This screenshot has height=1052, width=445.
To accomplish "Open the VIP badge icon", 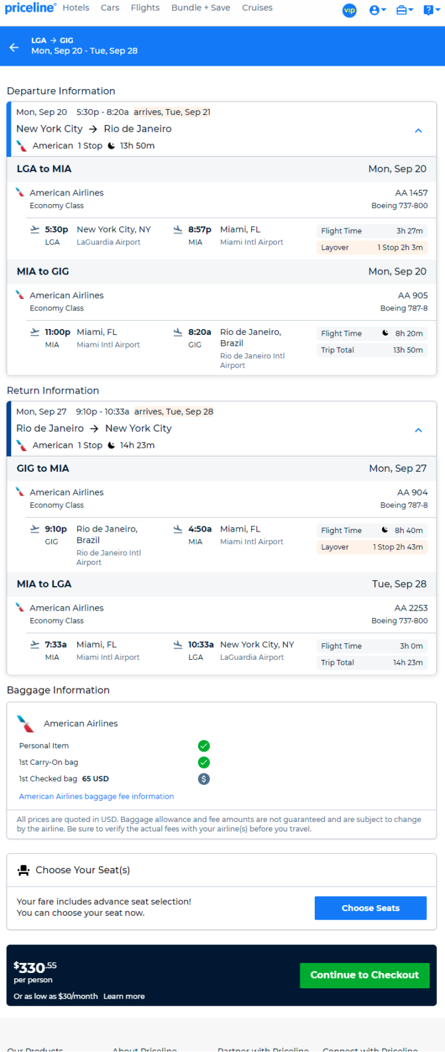I will point(349,10).
